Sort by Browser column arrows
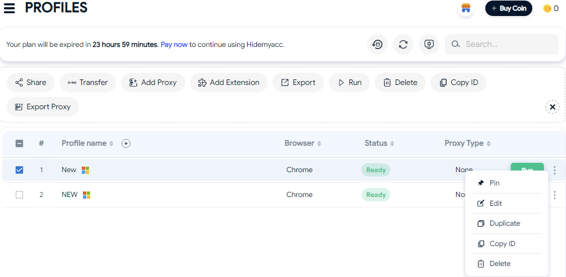 [319, 143]
